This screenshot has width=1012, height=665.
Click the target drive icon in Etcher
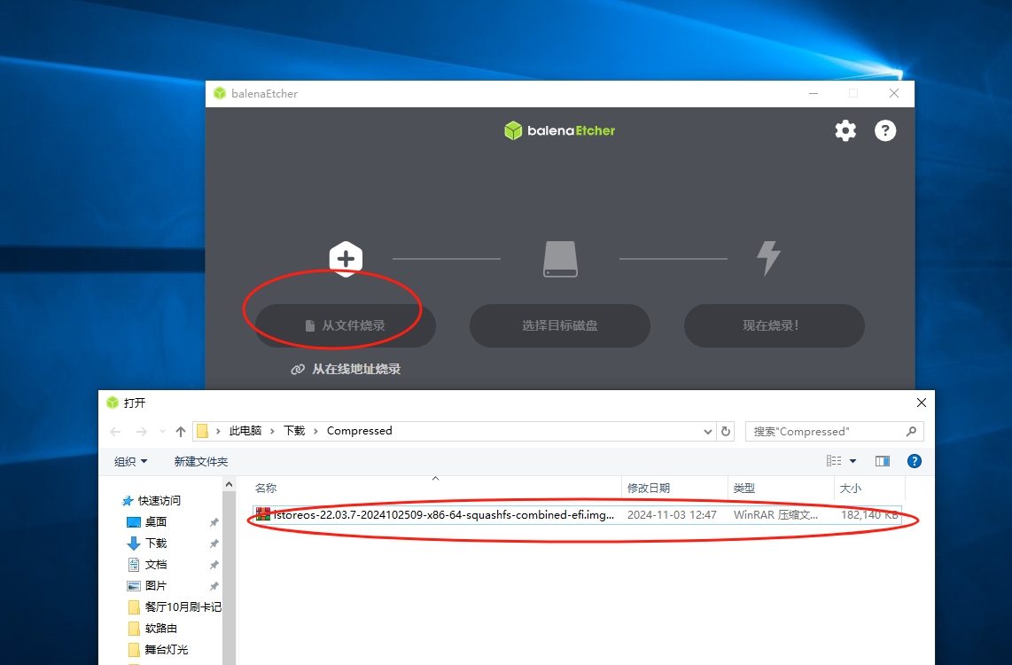click(x=560, y=259)
